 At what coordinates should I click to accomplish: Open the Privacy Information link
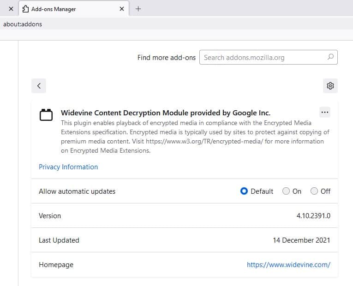68,167
